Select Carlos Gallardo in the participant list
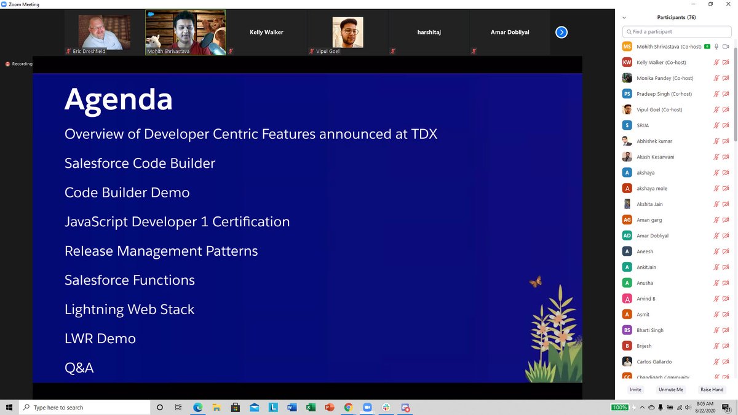Viewport: 738px width, 415px height. [675, 362]
